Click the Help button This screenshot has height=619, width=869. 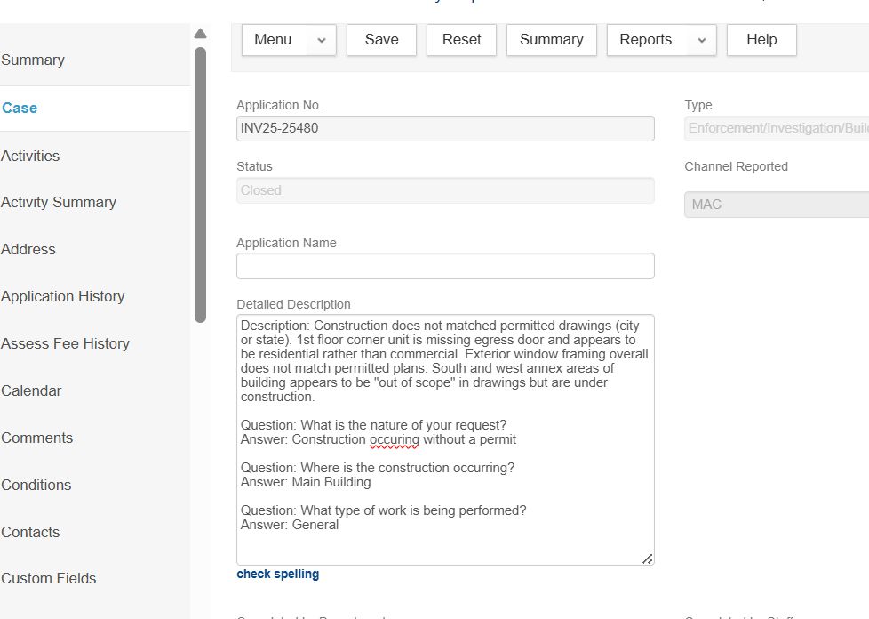click(761, 40)
